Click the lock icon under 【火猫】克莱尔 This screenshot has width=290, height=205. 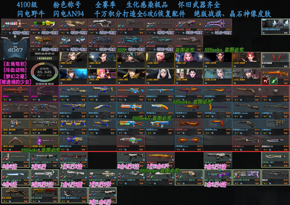[x=148, y=66]
